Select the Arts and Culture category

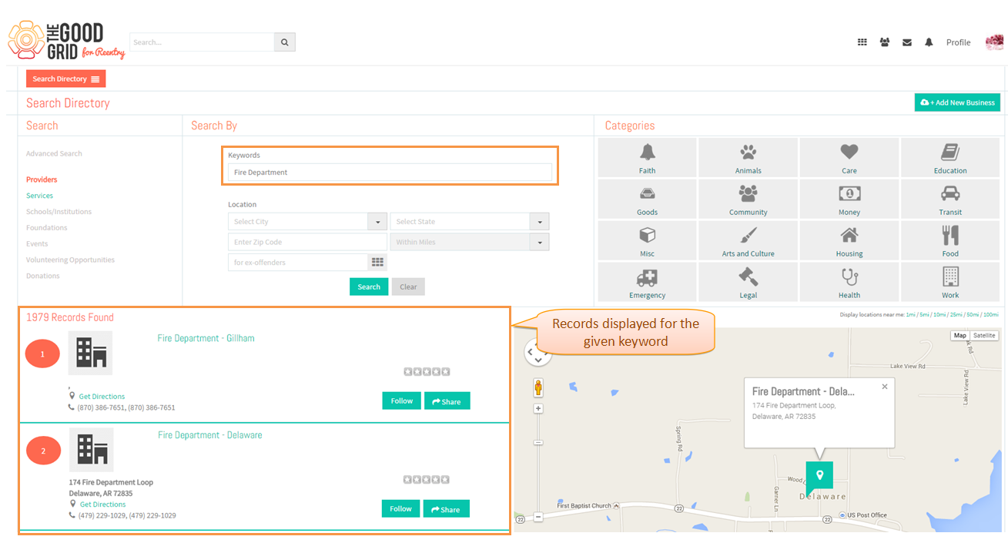748,241
